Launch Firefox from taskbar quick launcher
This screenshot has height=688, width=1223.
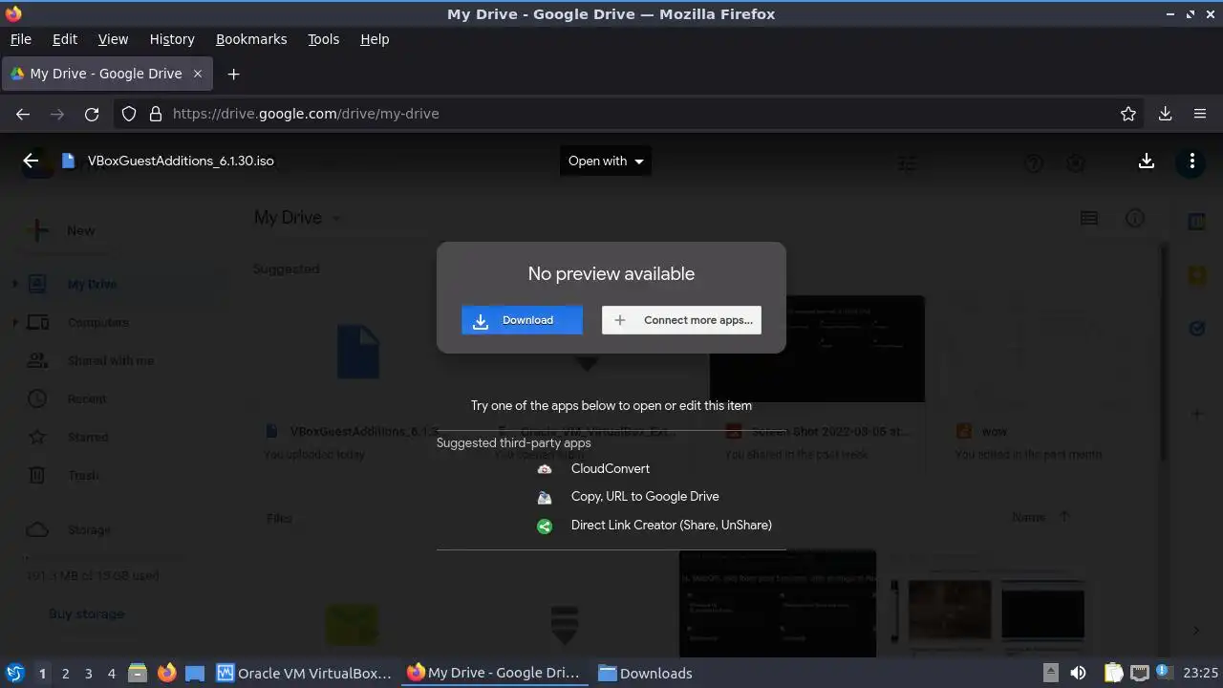point(166,673)
